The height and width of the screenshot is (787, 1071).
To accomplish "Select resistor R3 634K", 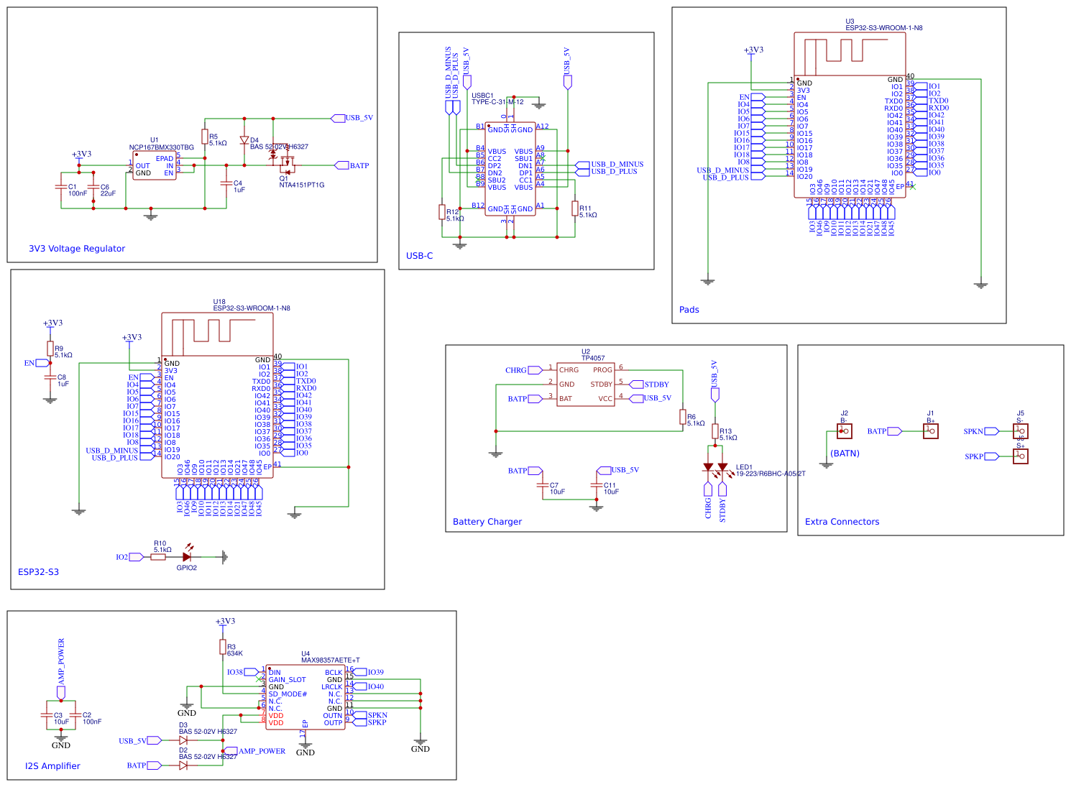I will (x=223, y=647).
